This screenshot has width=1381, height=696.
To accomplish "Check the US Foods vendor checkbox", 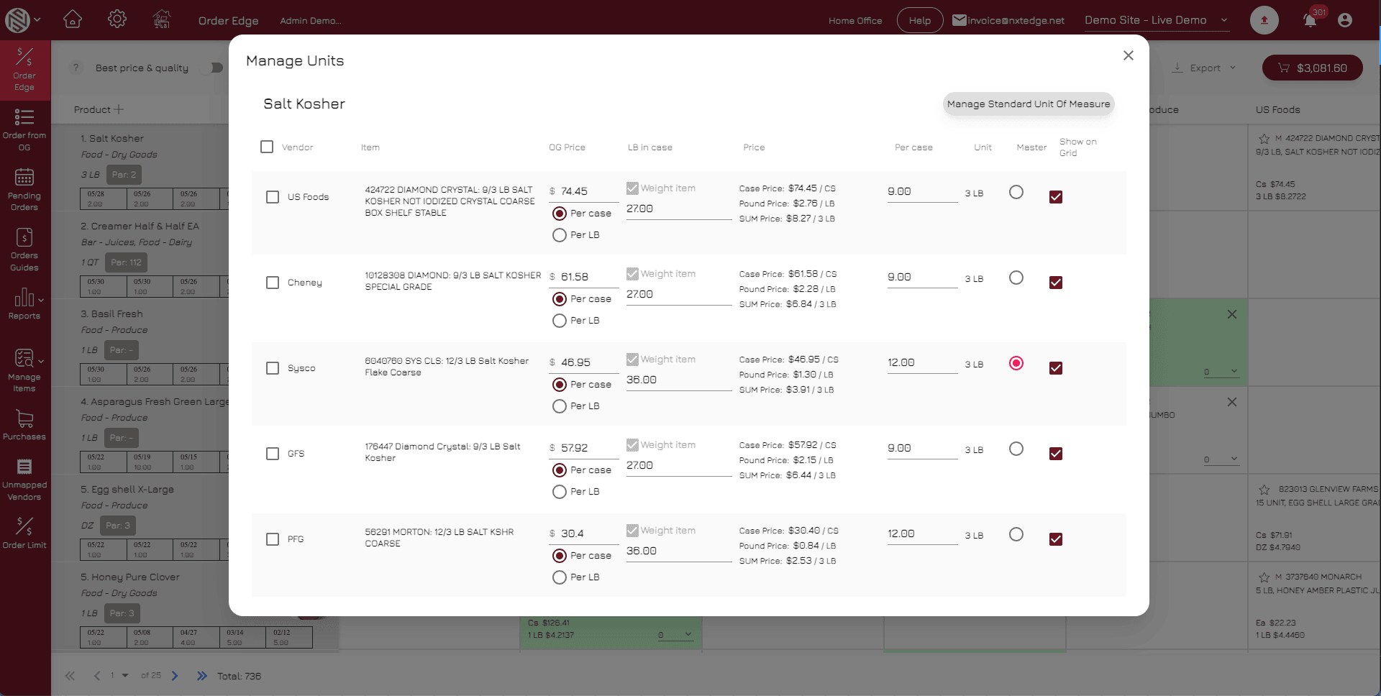I will [x=273, y=197].
